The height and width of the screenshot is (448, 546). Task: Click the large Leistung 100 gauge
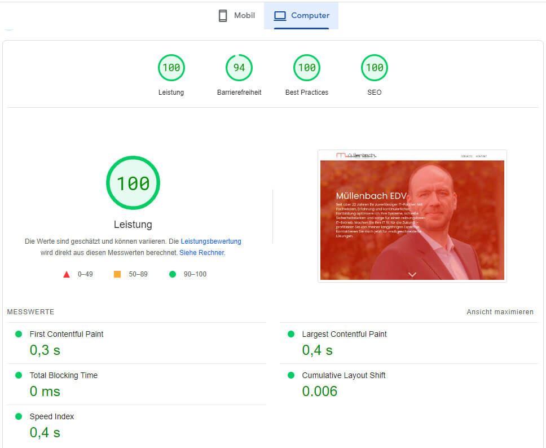[133, 183]
